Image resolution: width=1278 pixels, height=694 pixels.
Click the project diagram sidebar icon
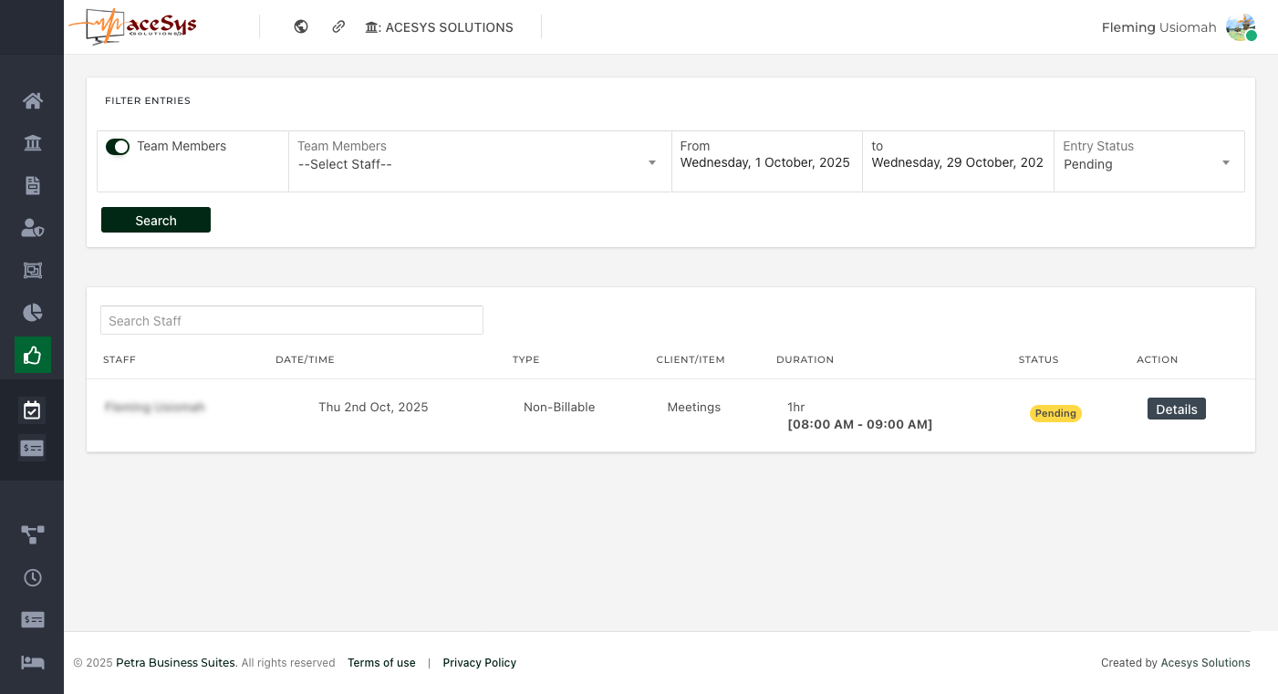pyautogui.click(x=33, y=534)
